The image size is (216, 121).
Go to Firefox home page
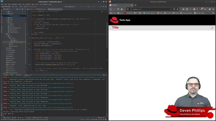(122, 9)
